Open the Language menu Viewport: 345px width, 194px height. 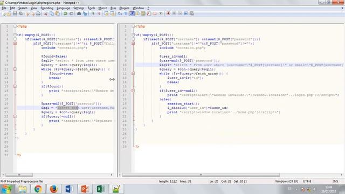pos(63,8)
